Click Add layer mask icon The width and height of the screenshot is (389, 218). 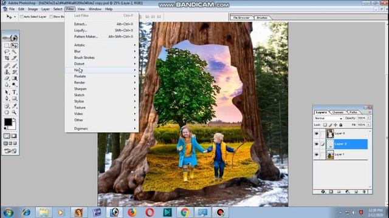point(331,191)
